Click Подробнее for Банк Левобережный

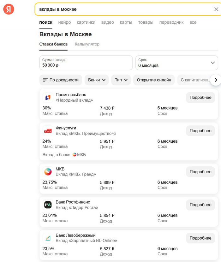tap(200, 238)
